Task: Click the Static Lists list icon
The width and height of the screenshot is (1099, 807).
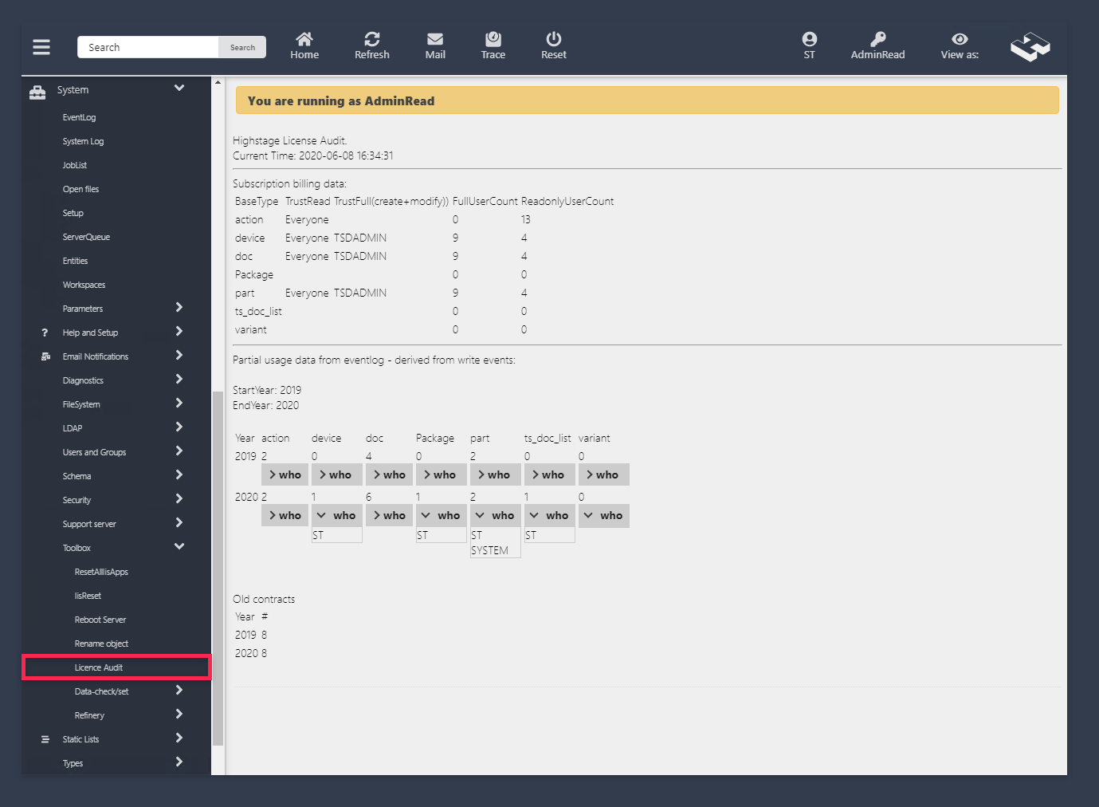Action: (x=45, y=739)
